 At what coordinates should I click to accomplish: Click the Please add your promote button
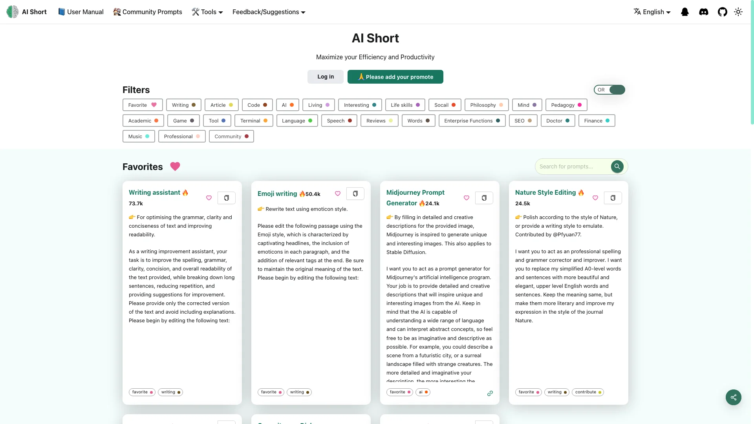[x=395, y=77]
